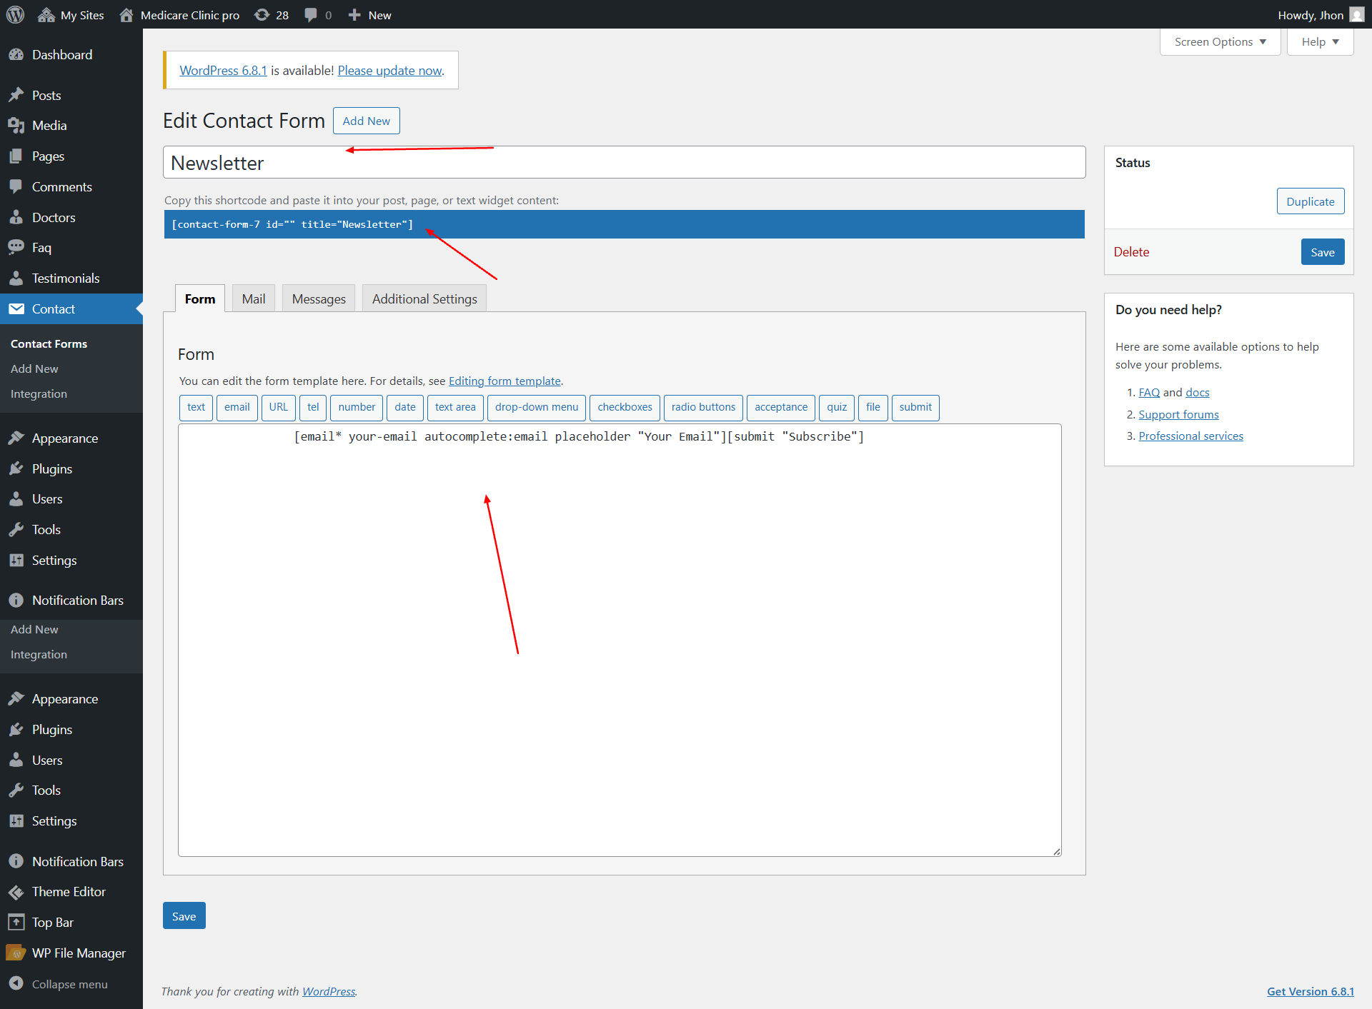Insert an email tag
This screenshot has height=1009, width=1372.
coord(237,408)
